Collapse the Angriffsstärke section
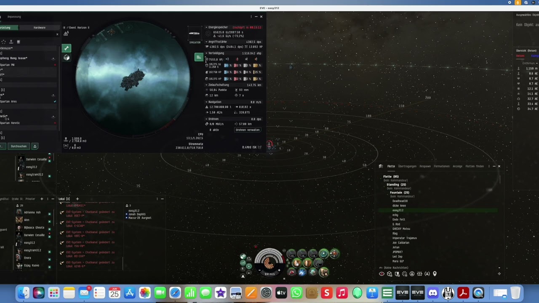Screen dimensions: 539x303 [x=207, y=42]
